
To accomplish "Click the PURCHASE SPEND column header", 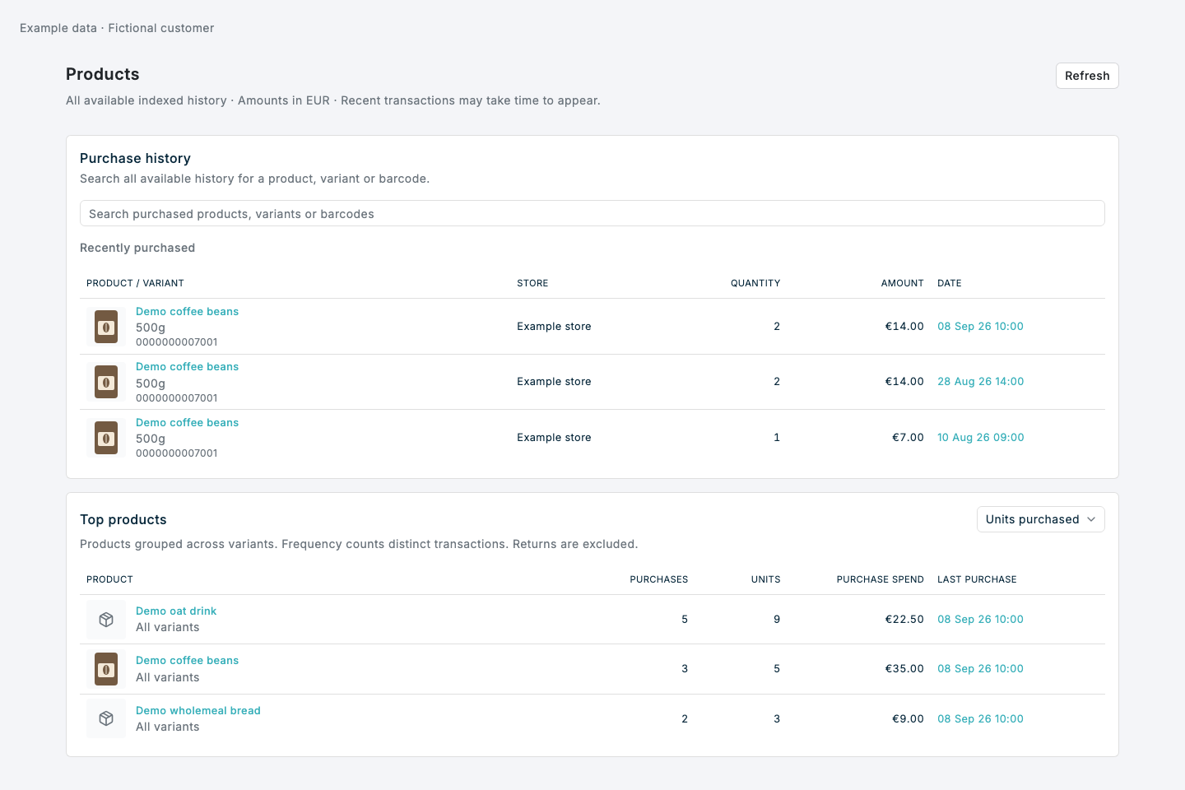I will (880, 579).
